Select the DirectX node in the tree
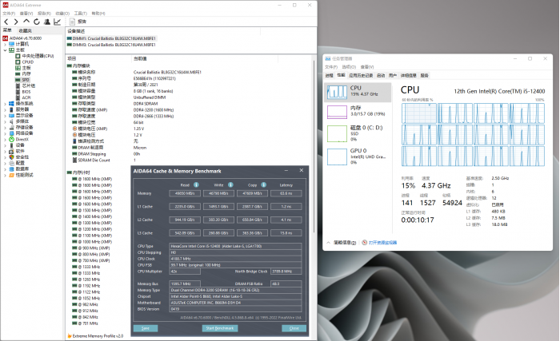Image resolution: width=560 pixels, height=341 pixels. point(22,139)
